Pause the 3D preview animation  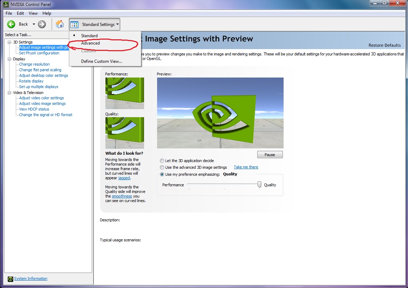(270, 155)
